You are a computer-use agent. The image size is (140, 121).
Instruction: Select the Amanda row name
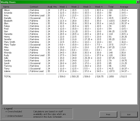(x=8, y=13)
